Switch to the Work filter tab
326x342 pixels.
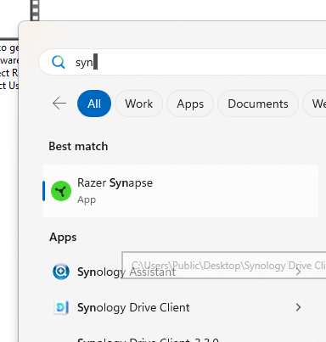[x=138, y=104]
